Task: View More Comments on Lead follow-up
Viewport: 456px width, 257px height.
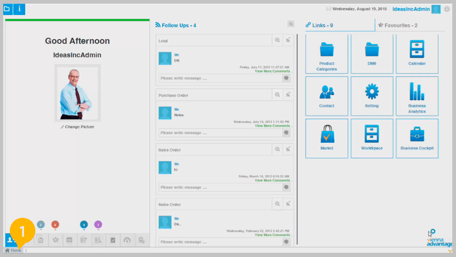Action: (273, 71)
